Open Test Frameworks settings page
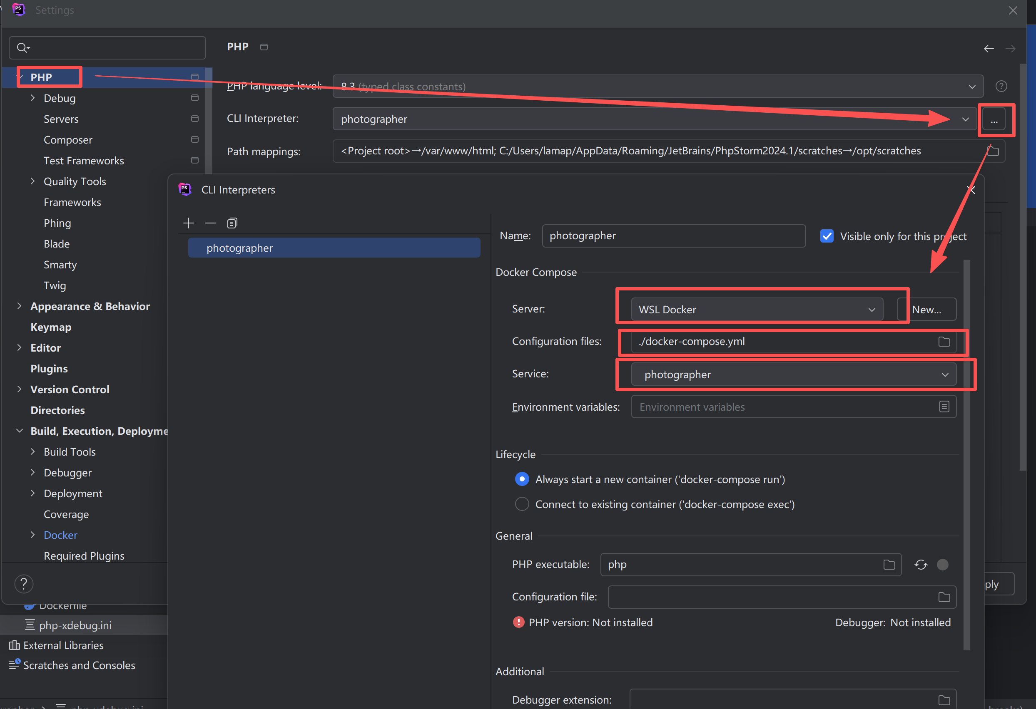 (83, 161)
